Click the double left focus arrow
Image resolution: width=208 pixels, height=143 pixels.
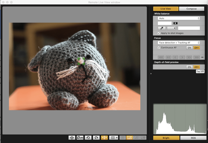pyautogui.click(x=168, y=57)
